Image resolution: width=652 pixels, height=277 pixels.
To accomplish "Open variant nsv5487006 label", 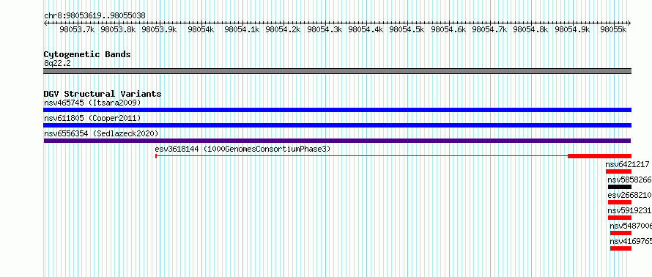I will pos(630,226).
